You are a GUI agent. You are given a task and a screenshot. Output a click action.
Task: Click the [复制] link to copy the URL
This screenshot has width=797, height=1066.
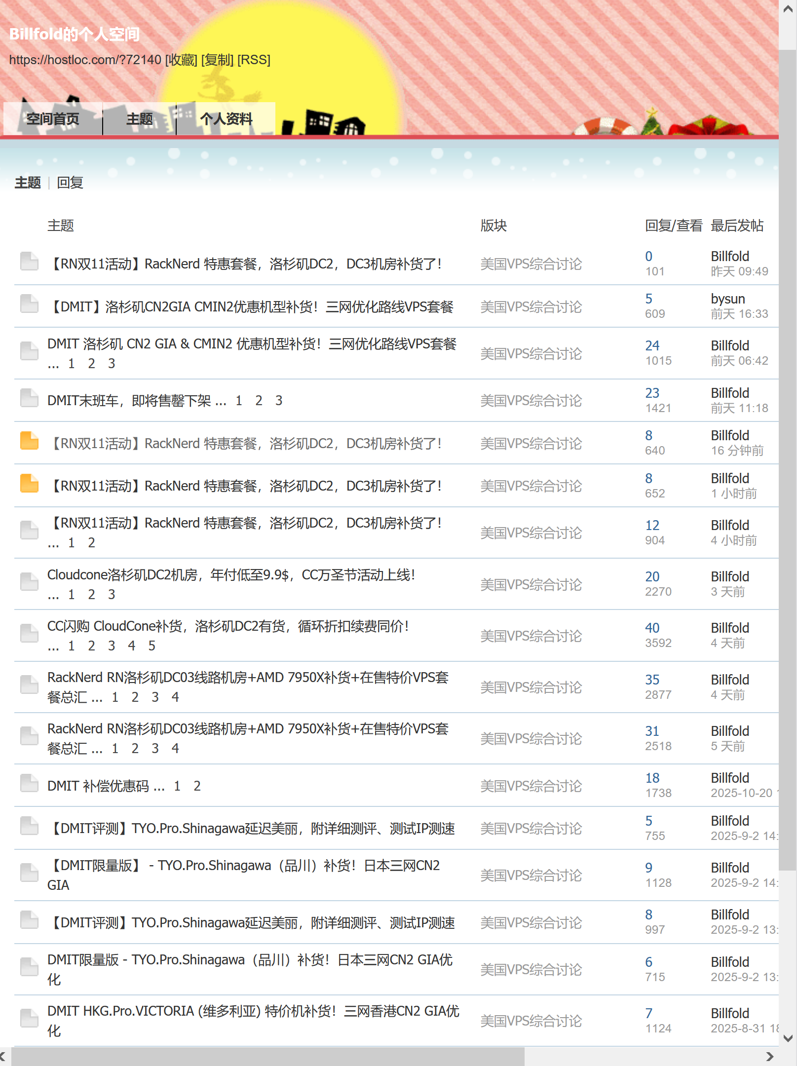tap(218, 60)
